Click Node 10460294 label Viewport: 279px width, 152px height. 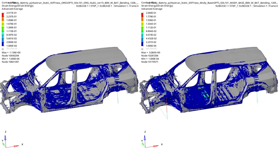click(10, 55)
